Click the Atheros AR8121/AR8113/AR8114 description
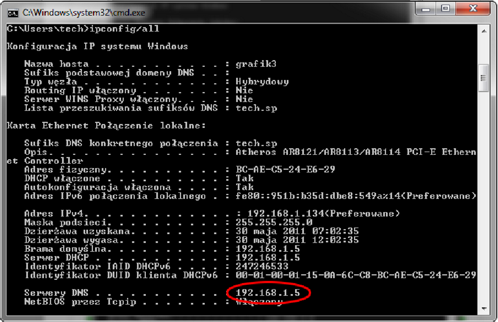Viewport: 498px width, 322px height. click(x=356, y=152)
